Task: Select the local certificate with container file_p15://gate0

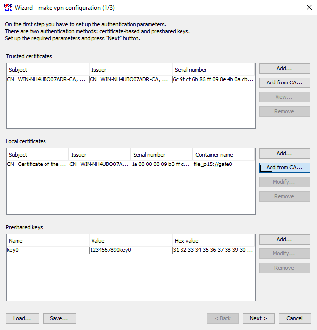Action: click(x=131, y=164)
